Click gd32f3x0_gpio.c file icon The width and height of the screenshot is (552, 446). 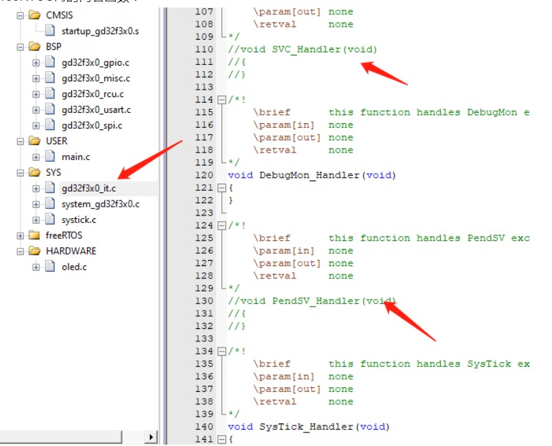(x=50, y=62)
